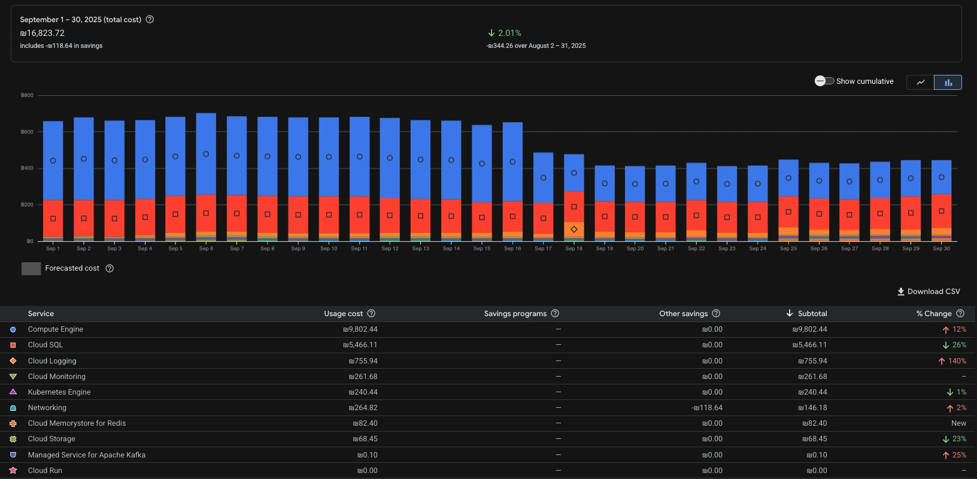Image resolution: width=977 pixels, height=479 pixels.
Task: Click the Service column header
Action: click(41, 314)
